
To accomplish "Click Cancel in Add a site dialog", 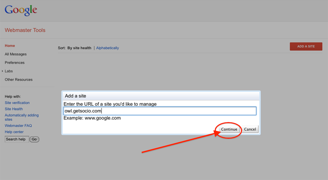I will (x=250, y=129).
